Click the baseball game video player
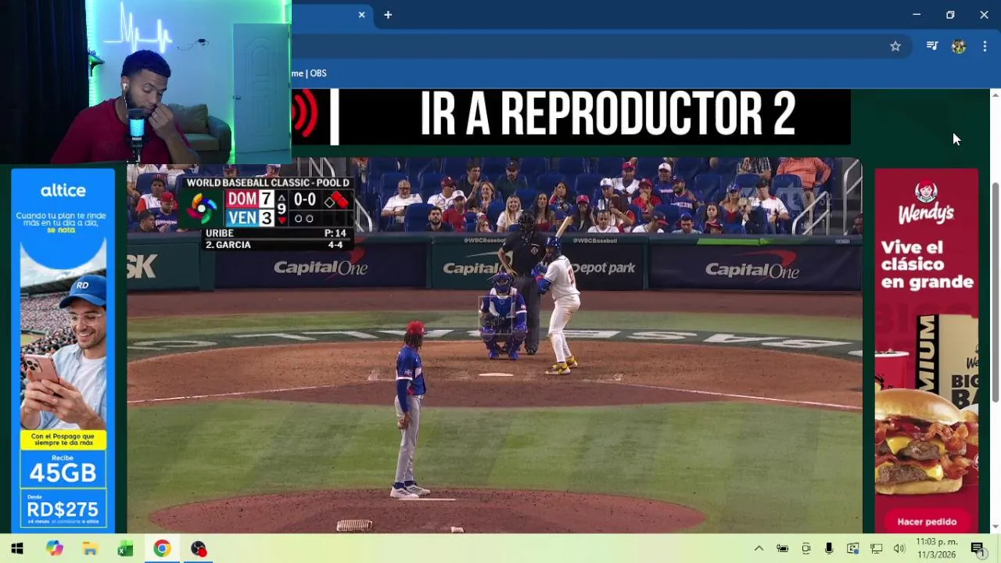Screen dimensions: 1001x563 coord(495,345)
